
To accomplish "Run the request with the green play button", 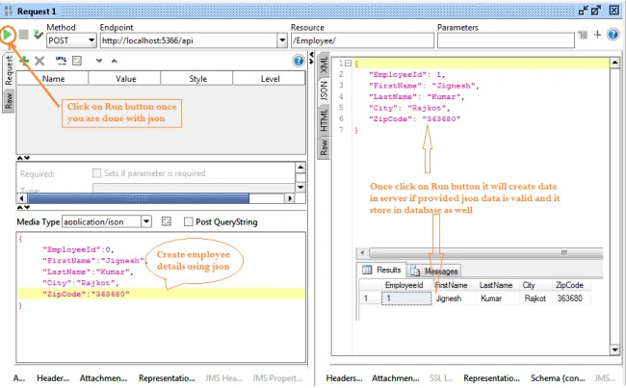I will pyautogui.click(x=7, y=35).
